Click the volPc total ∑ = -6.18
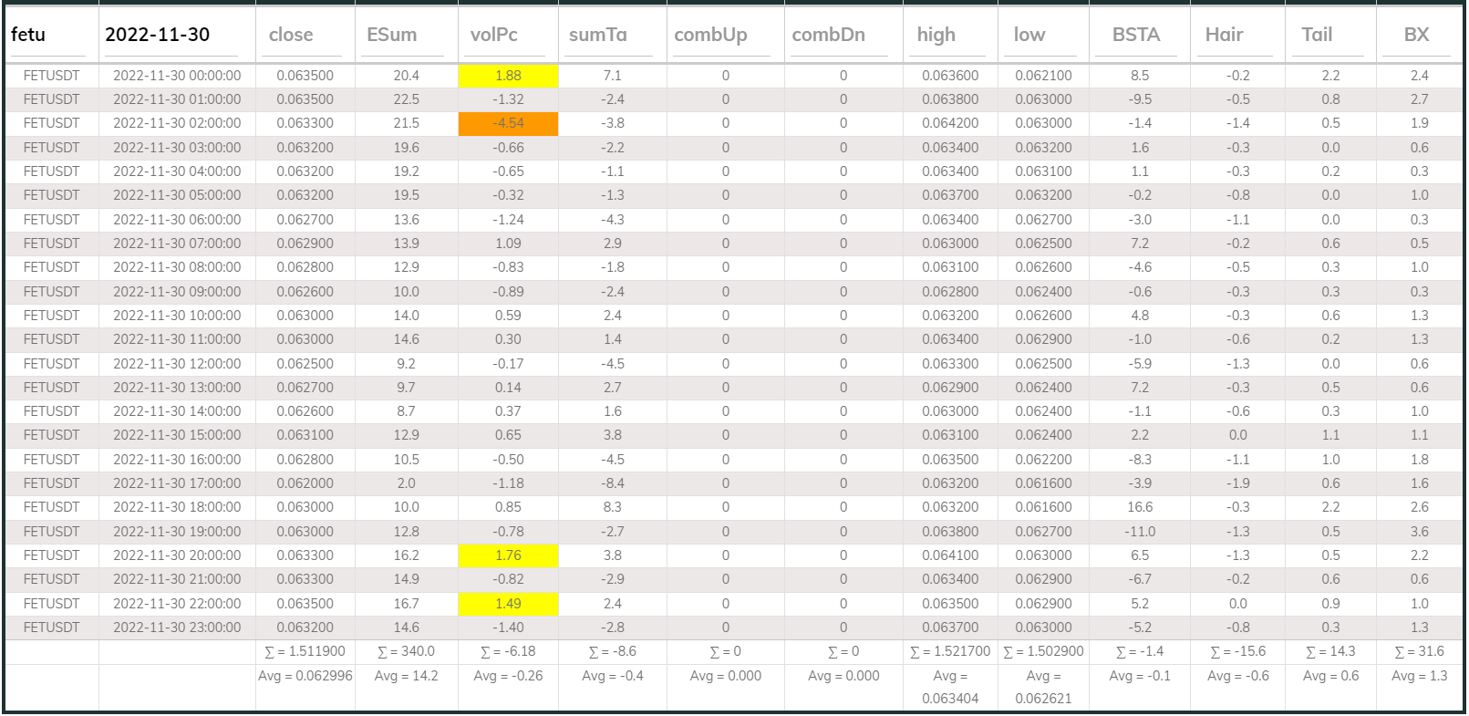This screenshot has height=716, width=1469. (508, 651)
